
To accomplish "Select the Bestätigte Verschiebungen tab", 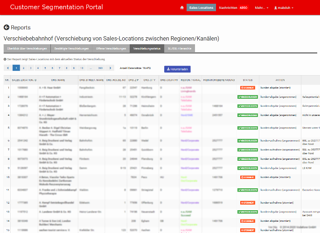I will click(x=71, y=49).
